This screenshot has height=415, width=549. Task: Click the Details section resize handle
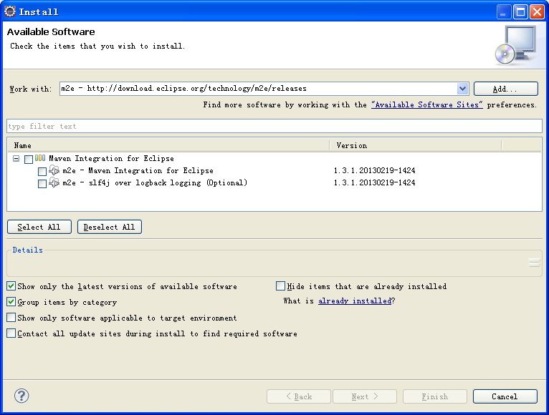tap(534, 263)
